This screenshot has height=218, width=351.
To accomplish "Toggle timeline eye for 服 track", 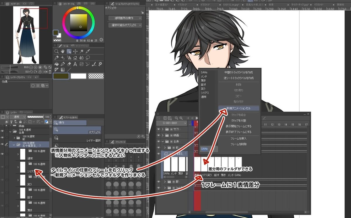I will click(x=159, y=182).
